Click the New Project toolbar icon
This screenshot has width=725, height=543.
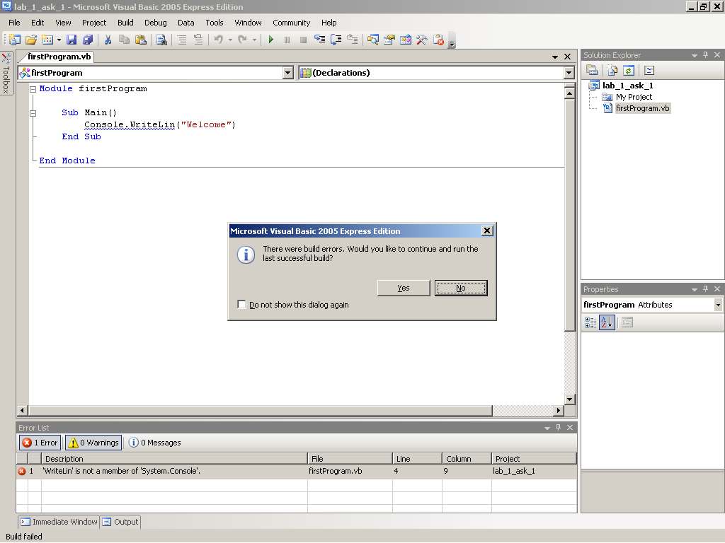[x=15, y=40]
